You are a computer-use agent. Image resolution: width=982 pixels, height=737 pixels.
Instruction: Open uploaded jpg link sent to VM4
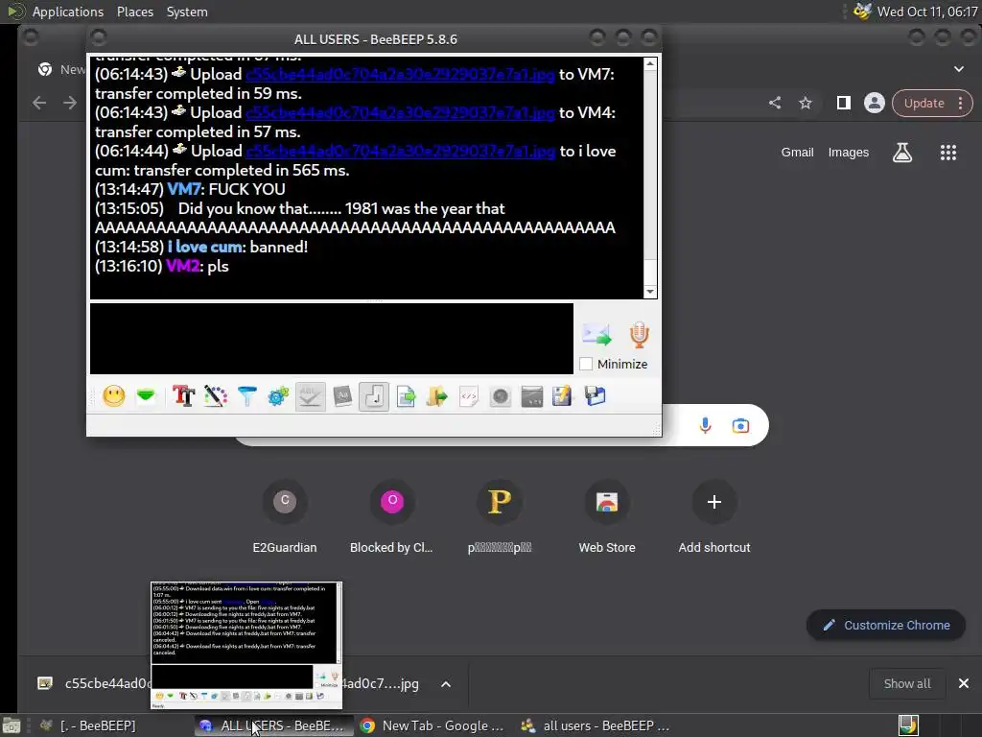tap(400, 113)
